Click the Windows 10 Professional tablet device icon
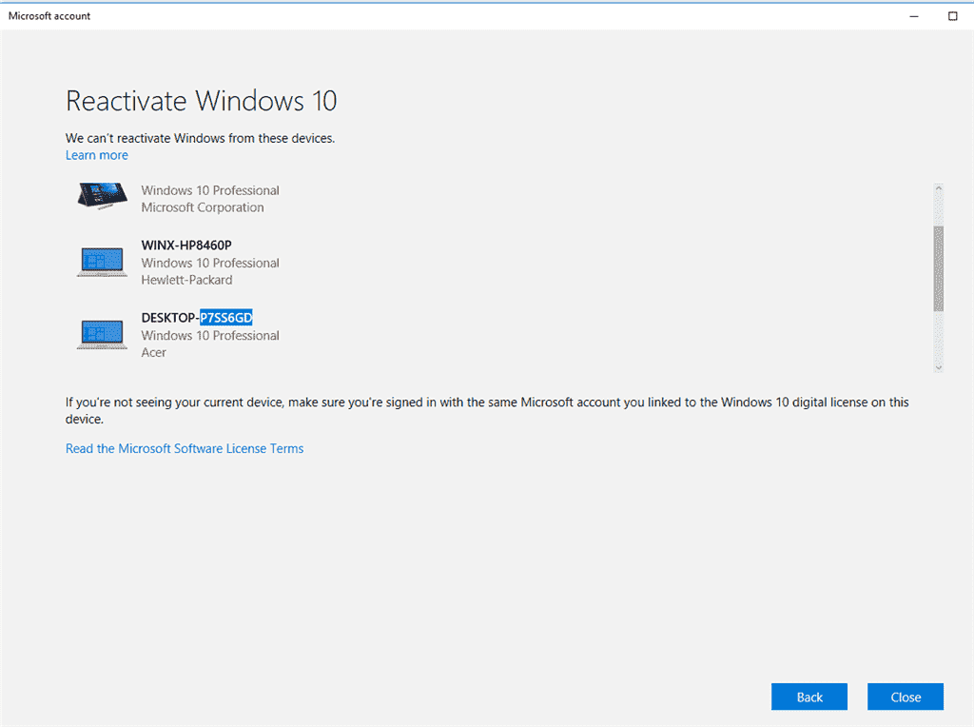 103,196
